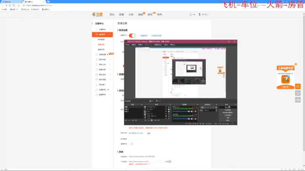The image size is (305, 171).
Task: Open source properties gear in sources toolbar
Action: (x=152, y=120)
